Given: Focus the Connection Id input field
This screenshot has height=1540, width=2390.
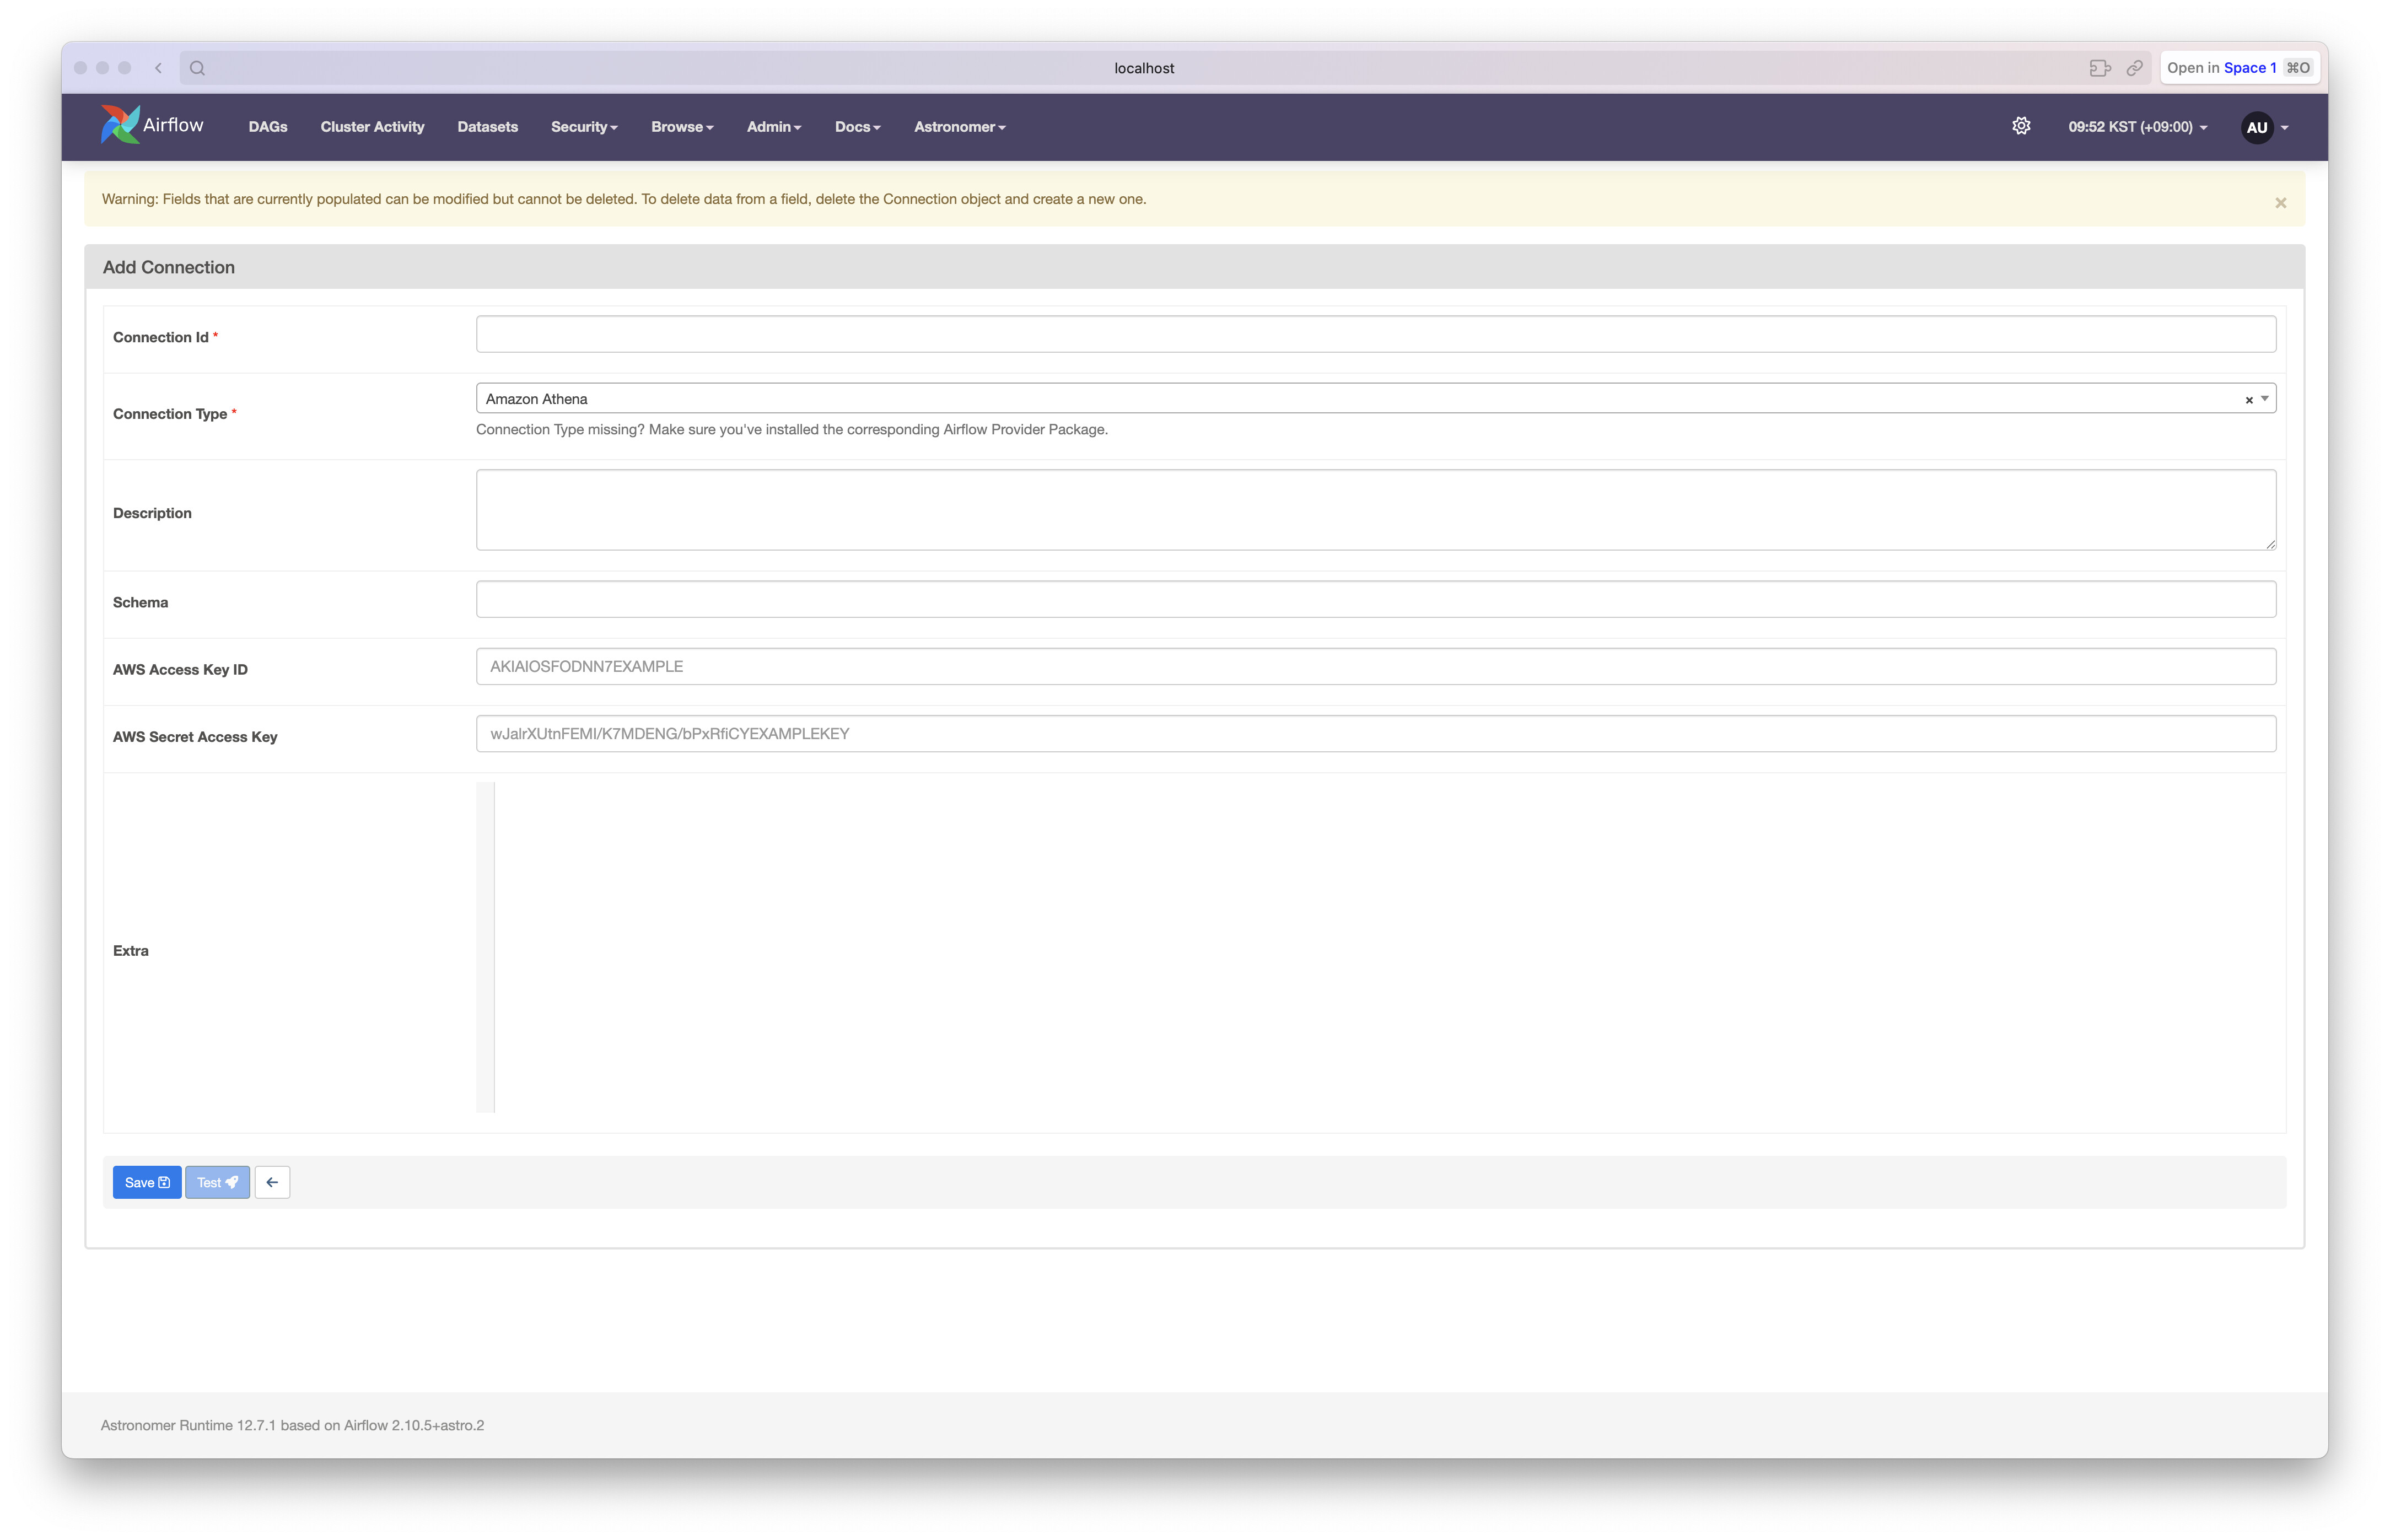Looking at the screenshot, I should pos(1376,334).
